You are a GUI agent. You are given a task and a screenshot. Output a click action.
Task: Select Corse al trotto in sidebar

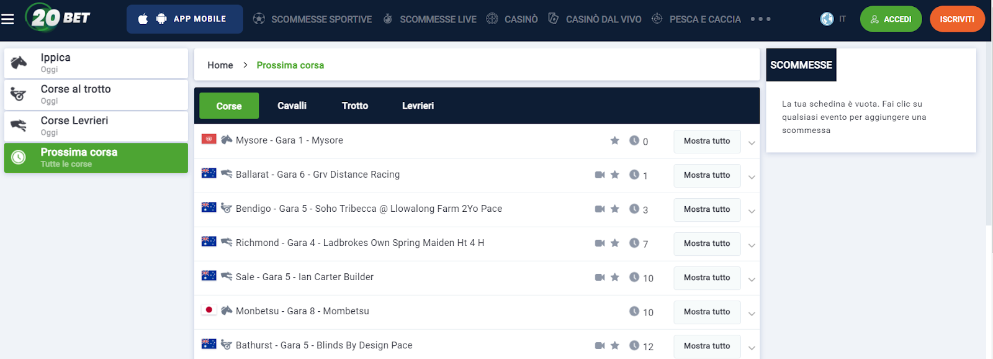(96, 95)
